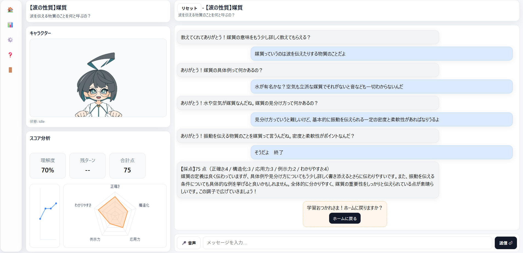
Task: Click the 正確さ radar axis label
Action: (115, 186)
